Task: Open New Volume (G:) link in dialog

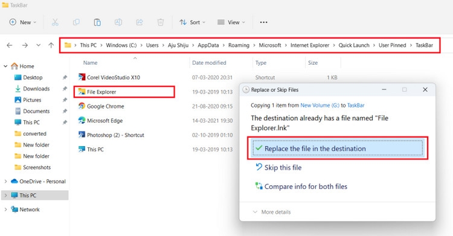Action: pos(320,106)
